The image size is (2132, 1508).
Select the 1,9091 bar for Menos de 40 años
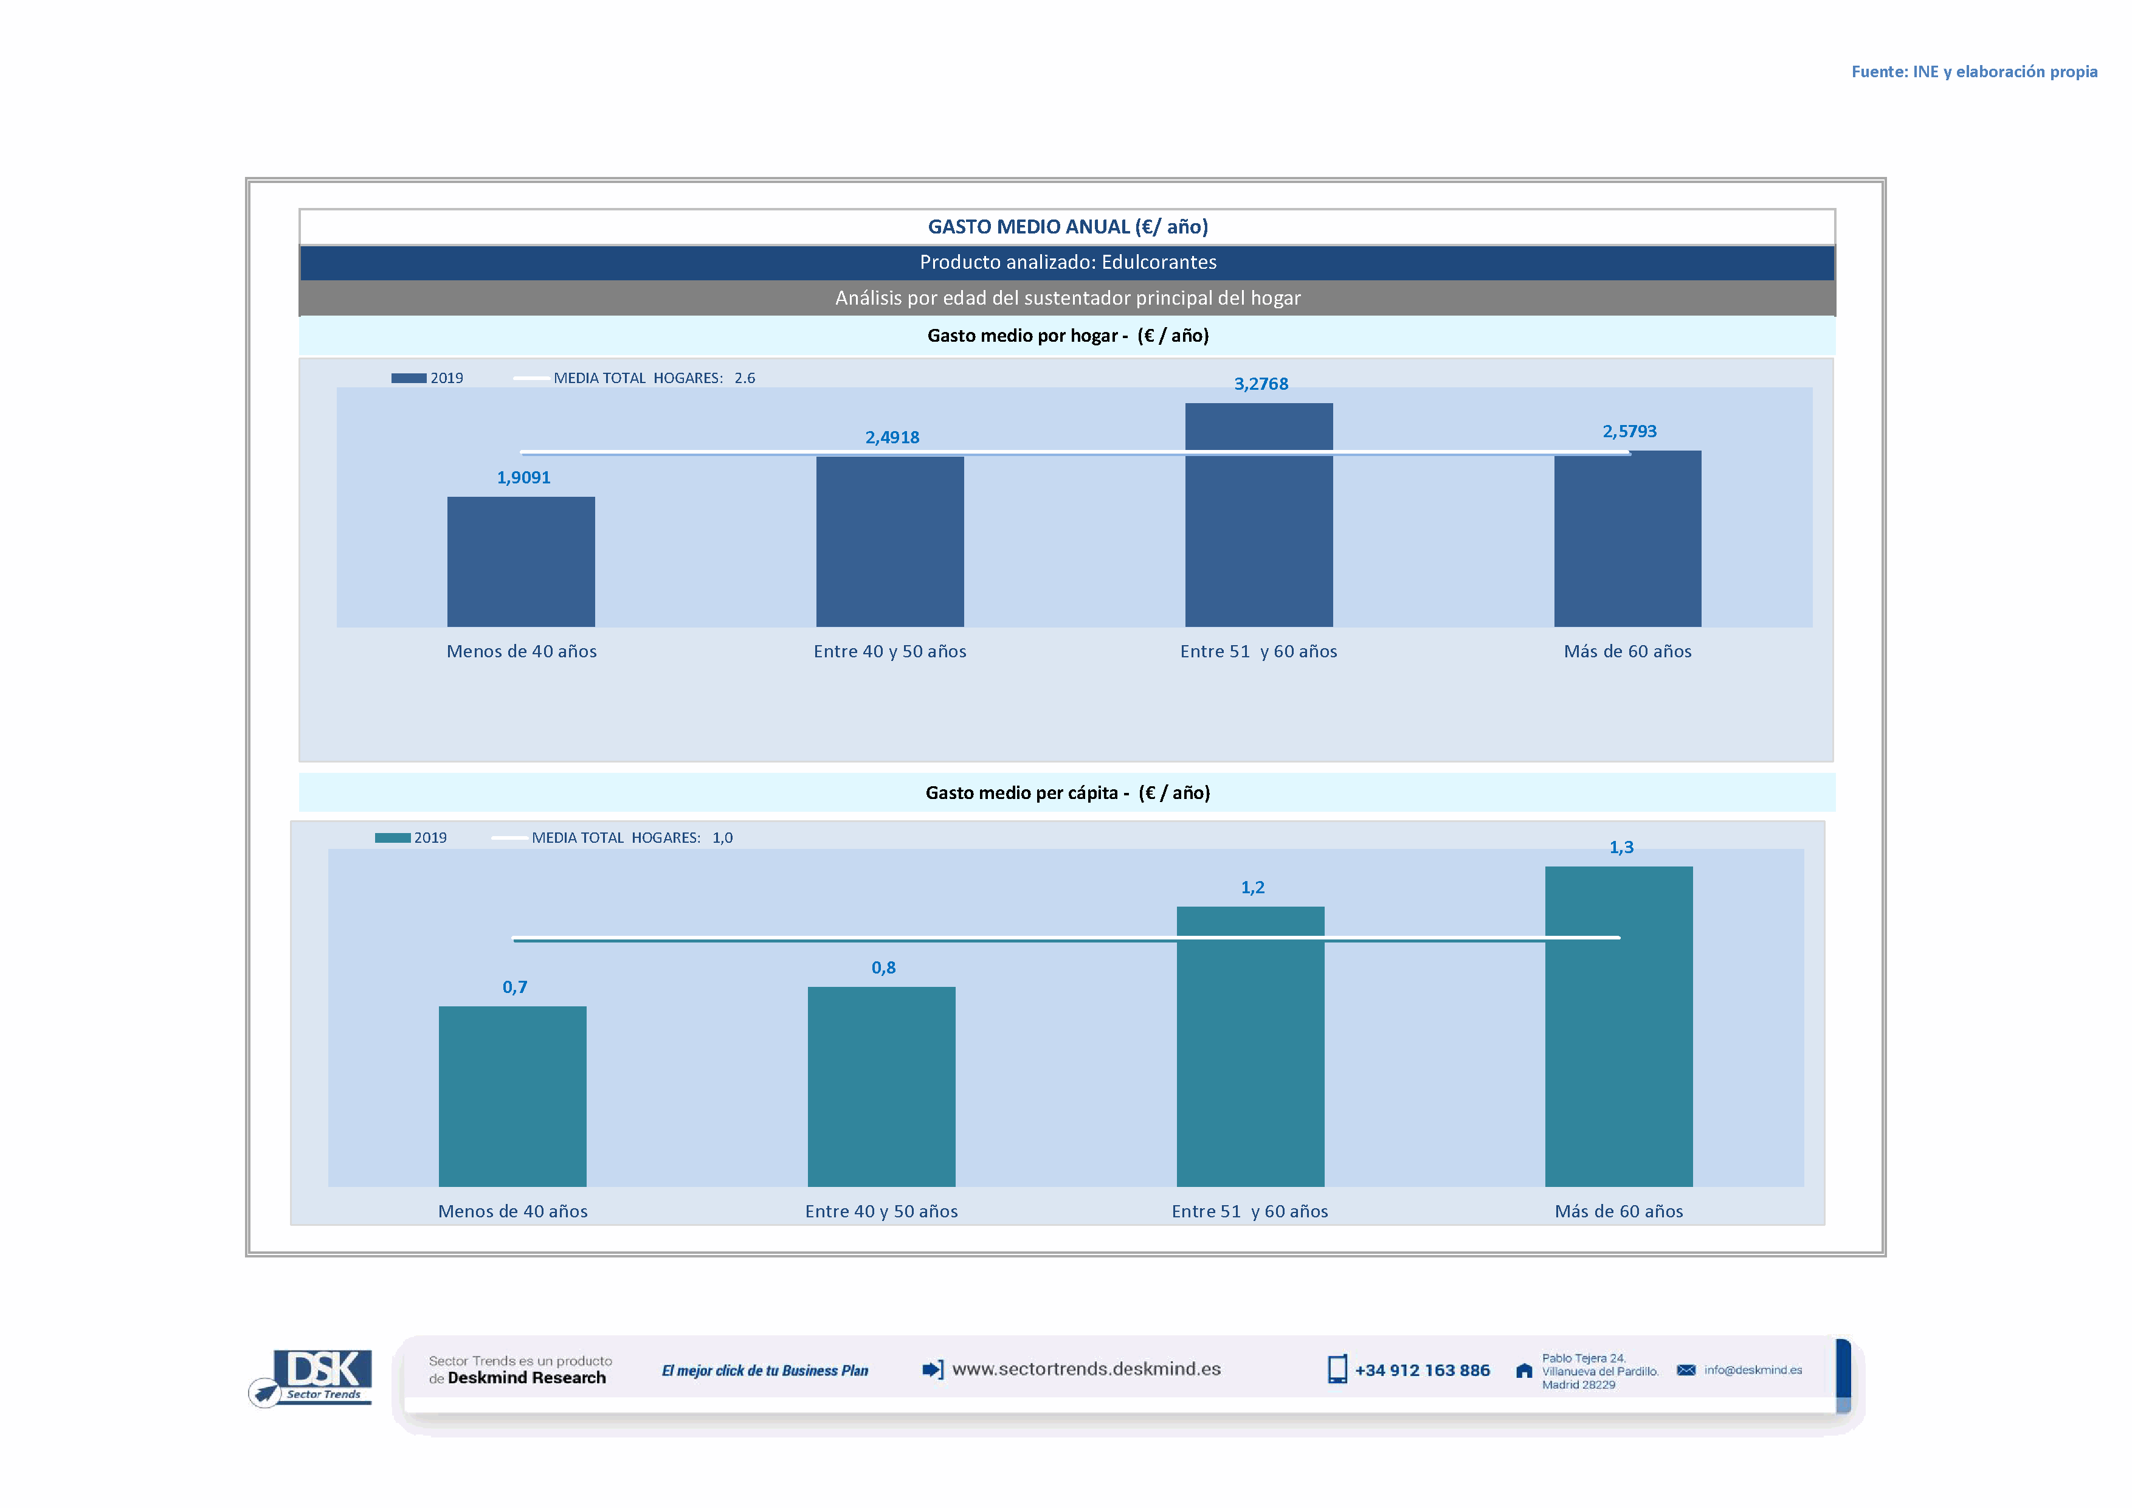point(521,562)
